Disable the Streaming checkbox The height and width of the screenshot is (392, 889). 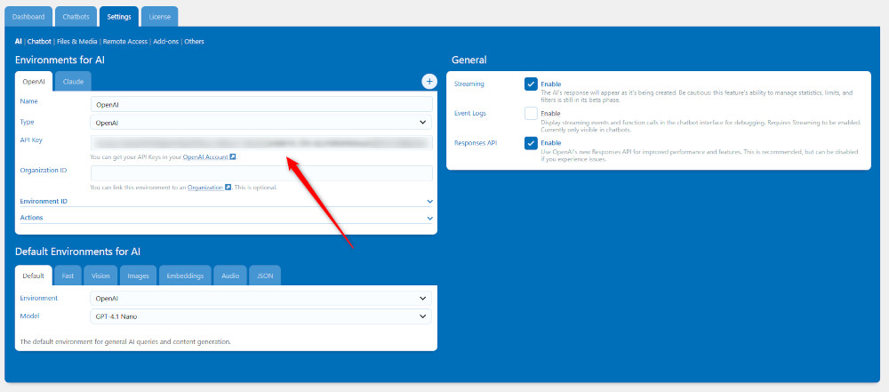531,84
